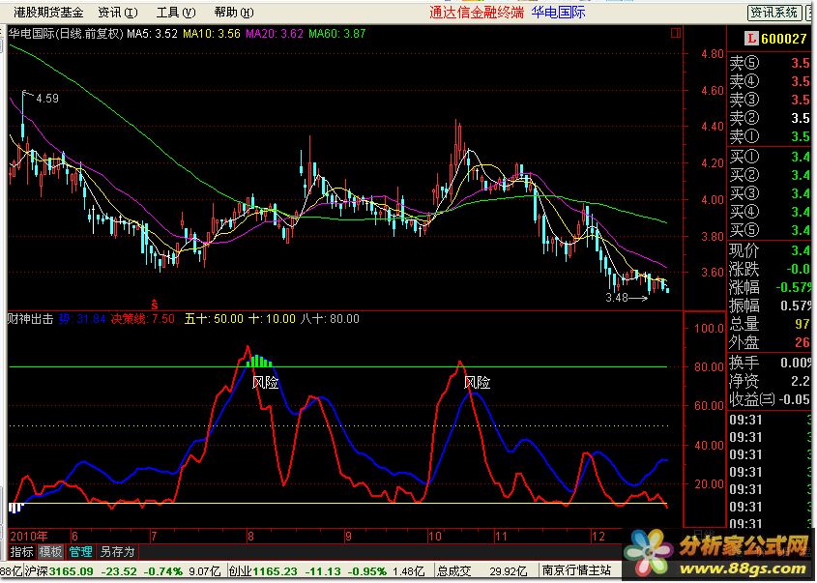Open the 管理 tab
Screen dimensions: 817x583
pos(81,552)
